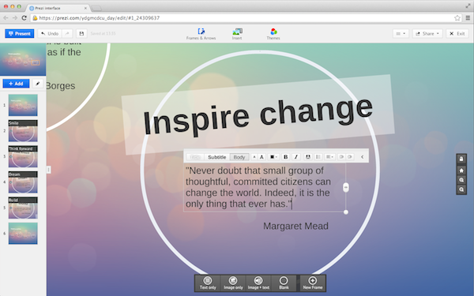
Task: Edit path using the pencil icon
Action: tap(38, 84)
